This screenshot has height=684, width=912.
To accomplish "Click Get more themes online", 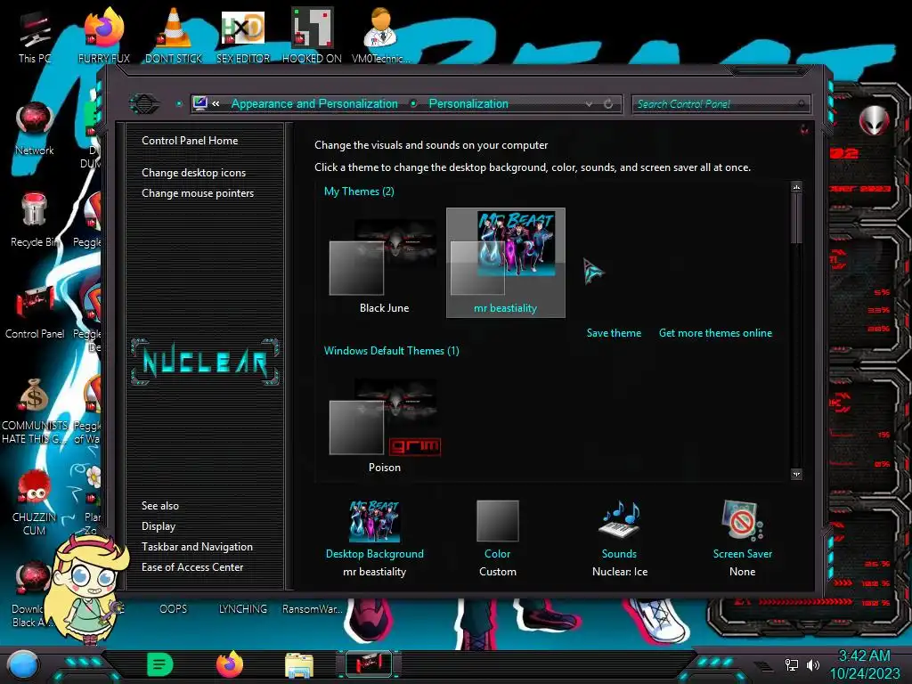I will click(715, 333).
